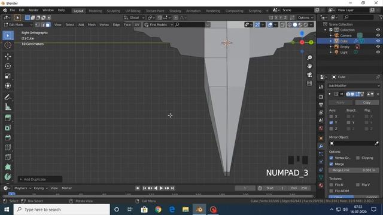This screenshot has height=215, width=383.
Task: Hide the Light object in outliner
Action: (x=378, y=52)
